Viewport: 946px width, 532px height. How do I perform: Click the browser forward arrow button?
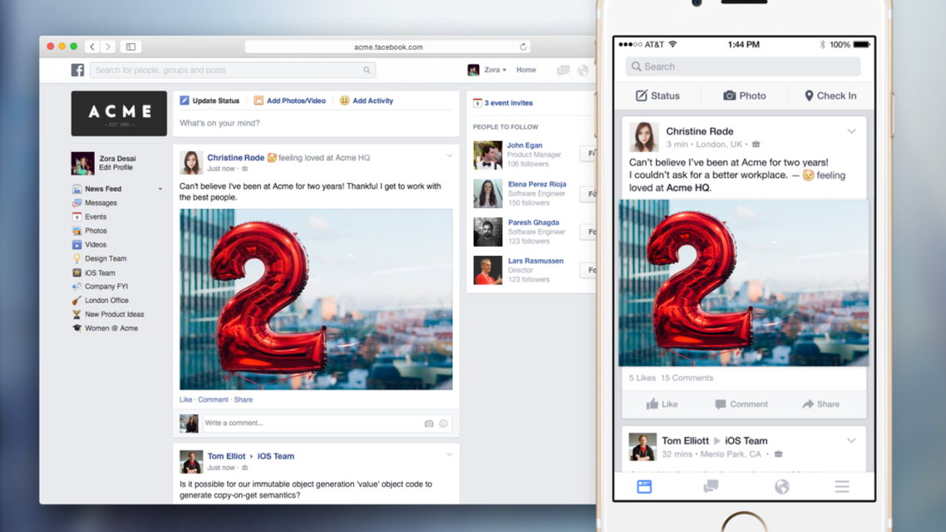pos(108,47)
